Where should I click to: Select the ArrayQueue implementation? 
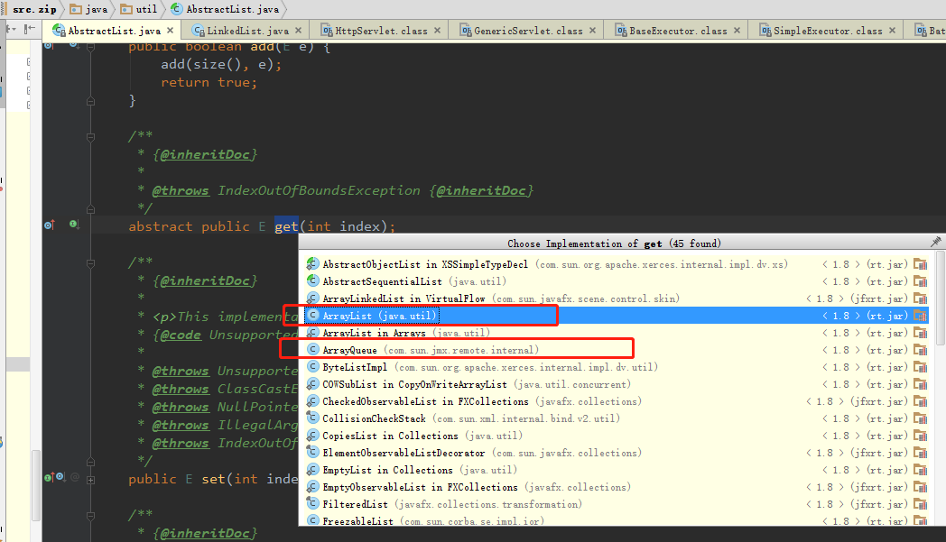click(616, 350)
